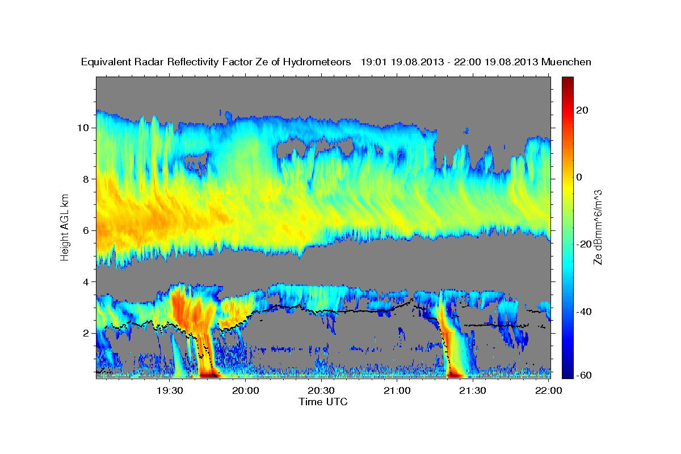Click the "Muenchen" location text in the title

coord(566,62)
